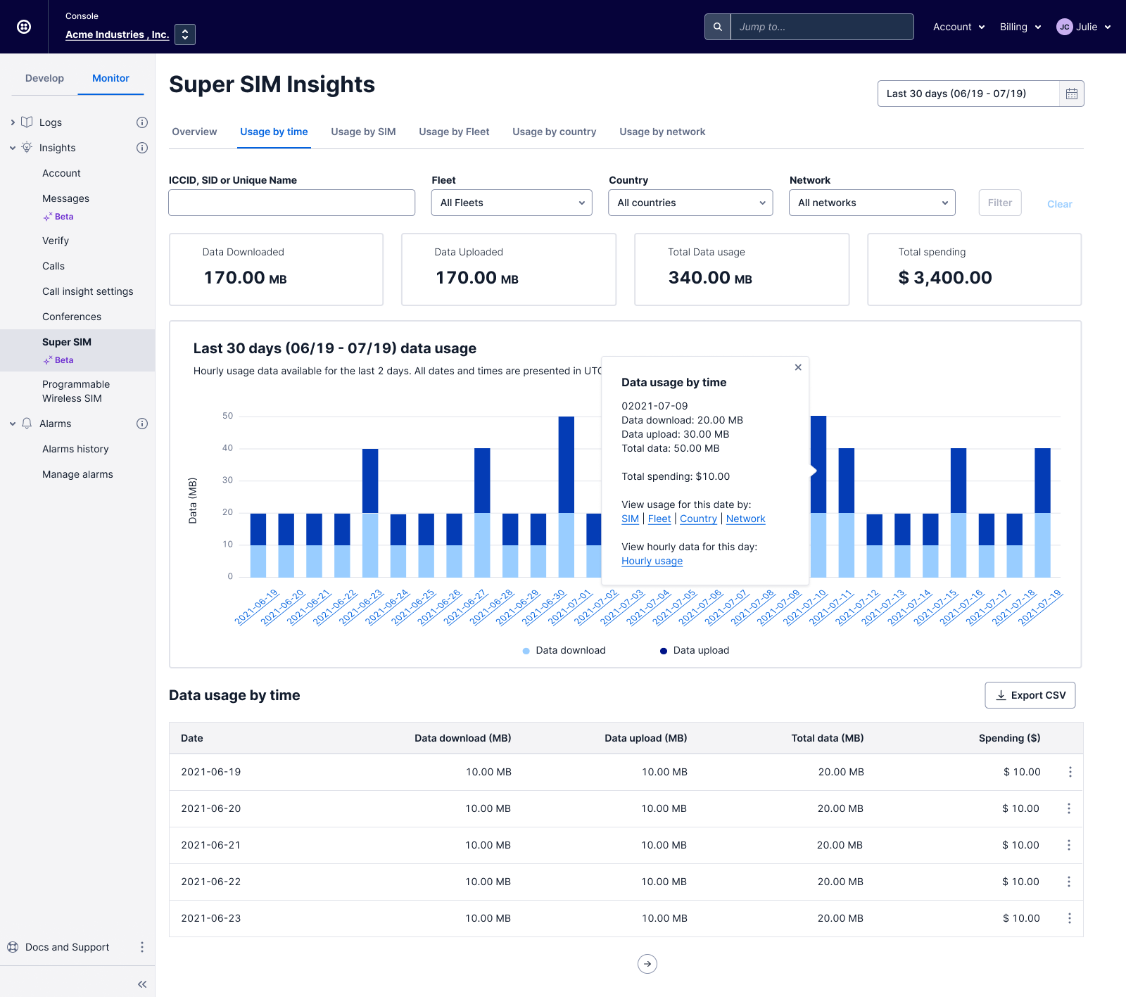
Task: Go to next table page arrow
Action: pyautogui.click(x=647, y=964)
